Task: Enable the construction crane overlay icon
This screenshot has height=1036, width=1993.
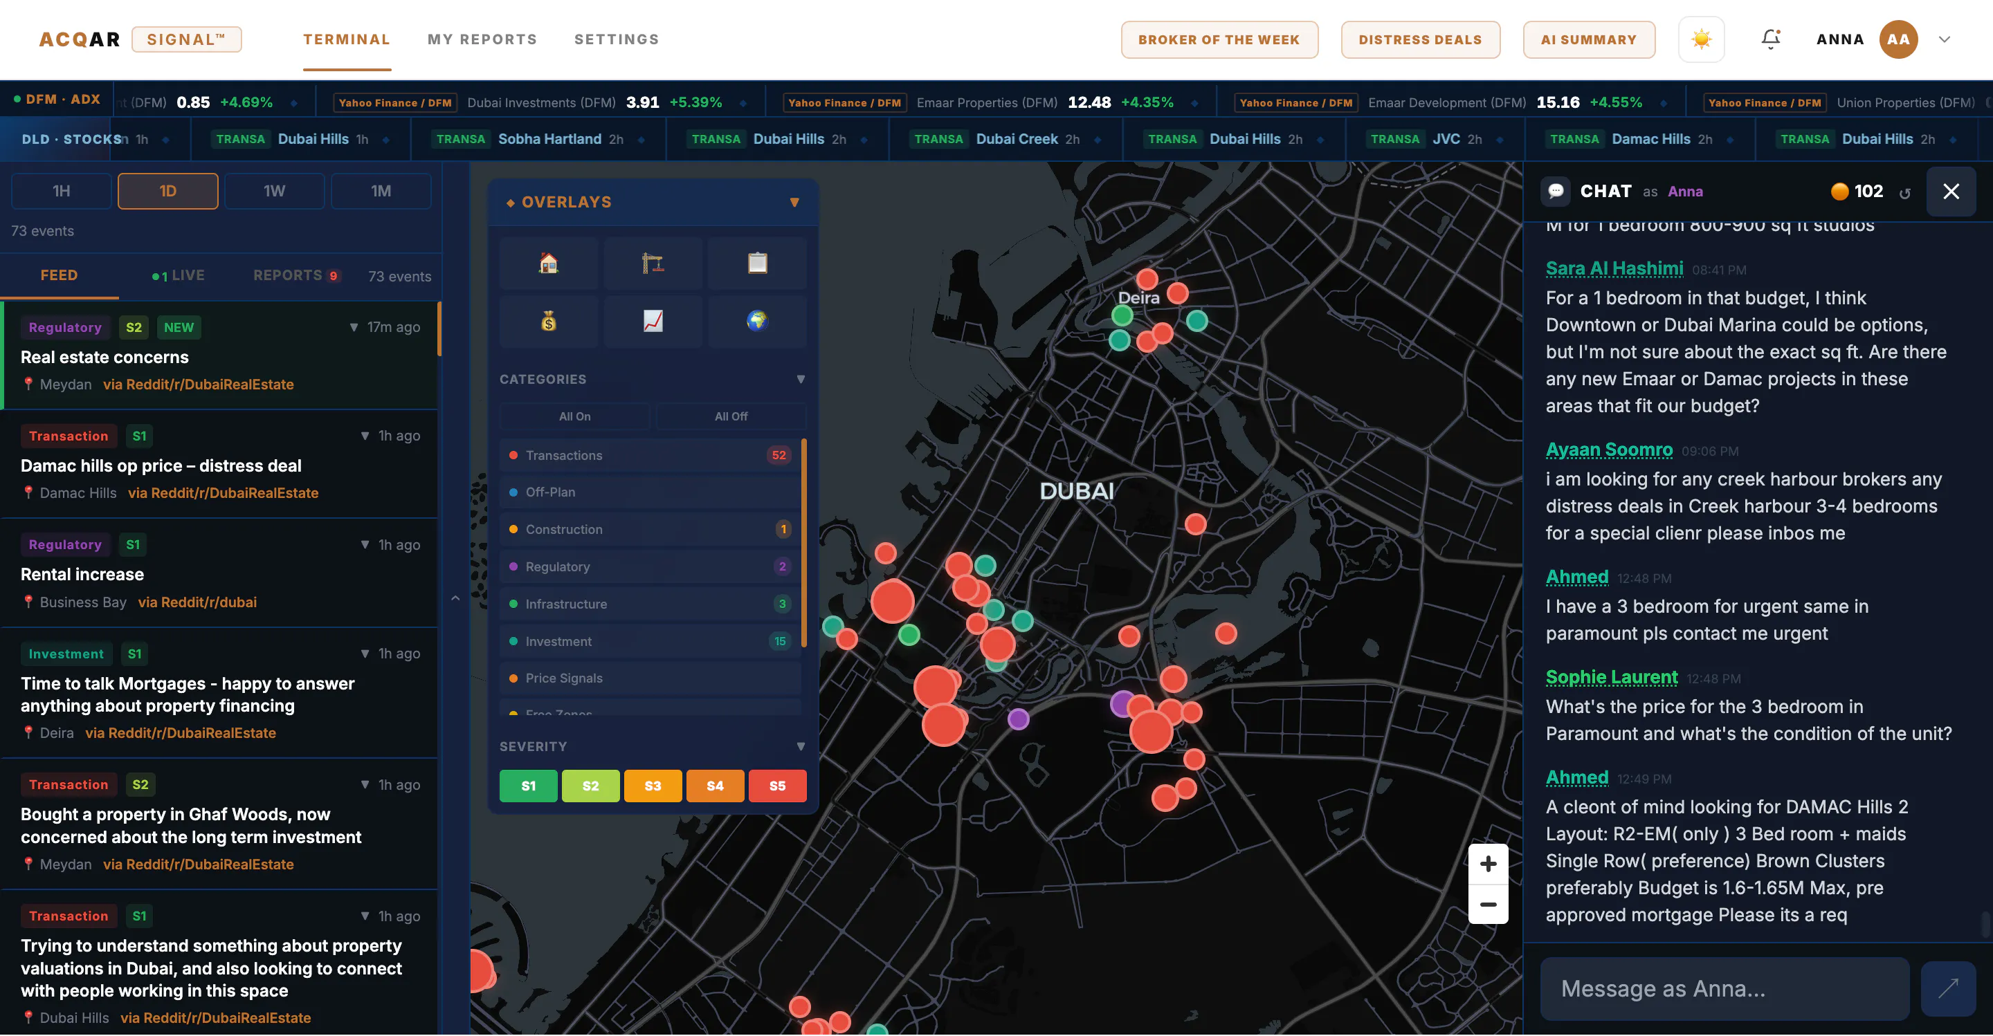Action: click(653, 263)
